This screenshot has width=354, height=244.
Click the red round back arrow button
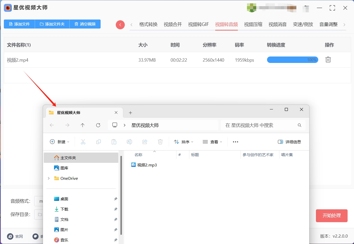(120, 25)
